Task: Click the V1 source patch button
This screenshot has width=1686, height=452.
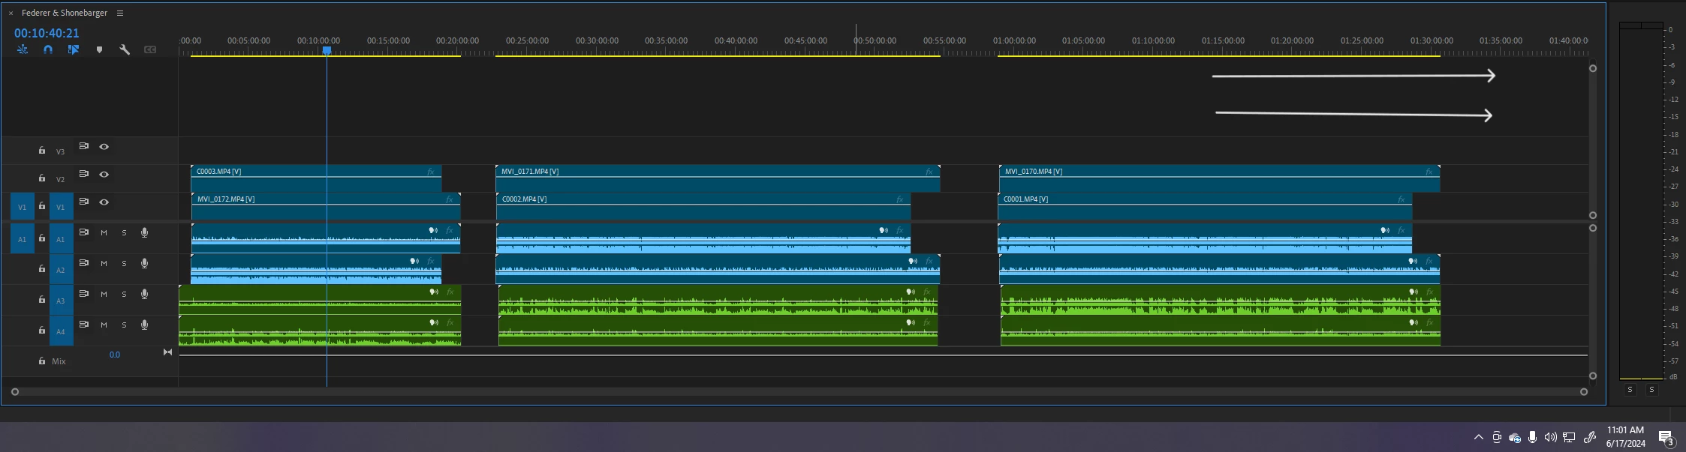Action: click(x=23, y=207)
